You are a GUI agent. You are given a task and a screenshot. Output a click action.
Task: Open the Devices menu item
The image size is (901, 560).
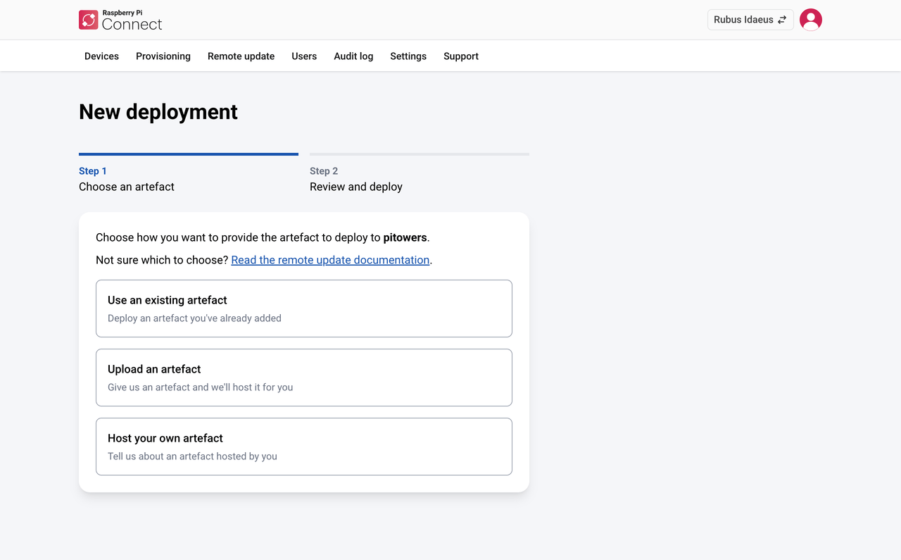101,56
